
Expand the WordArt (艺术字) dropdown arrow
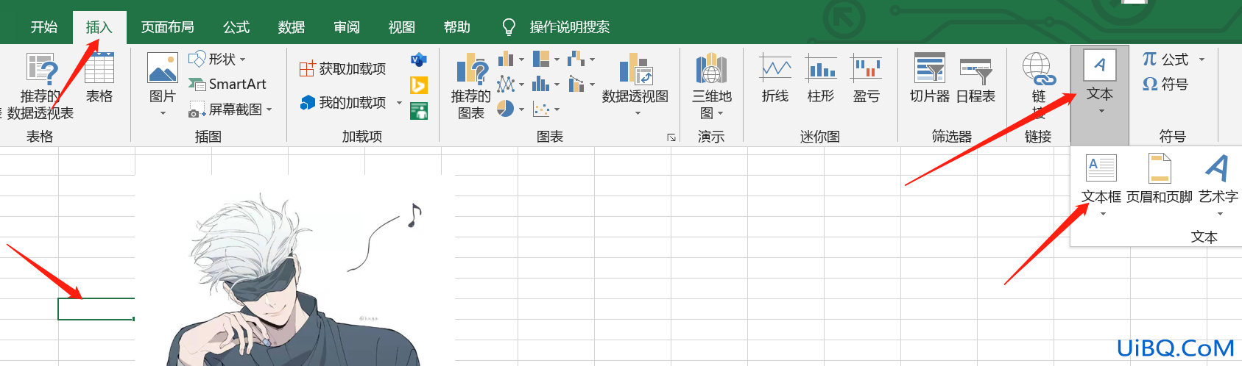(1220, 214)
